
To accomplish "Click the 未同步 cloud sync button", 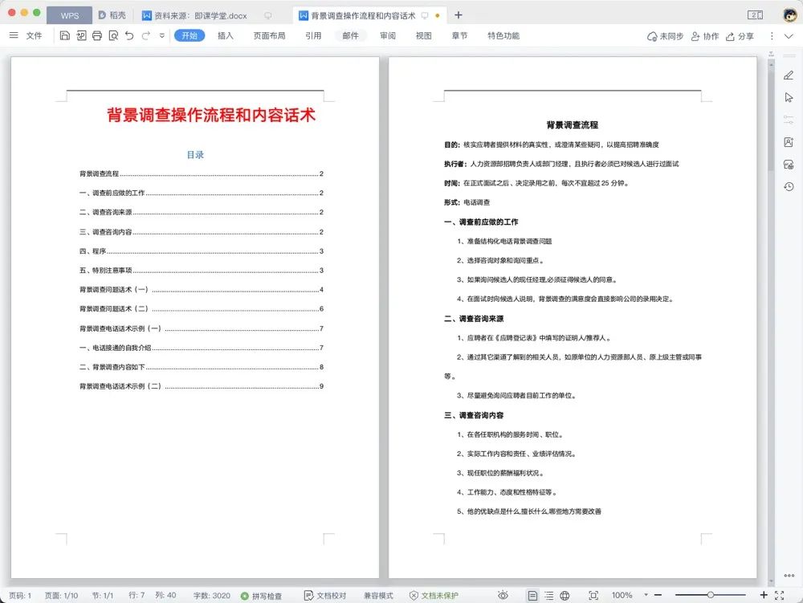I will pos(665,36).
